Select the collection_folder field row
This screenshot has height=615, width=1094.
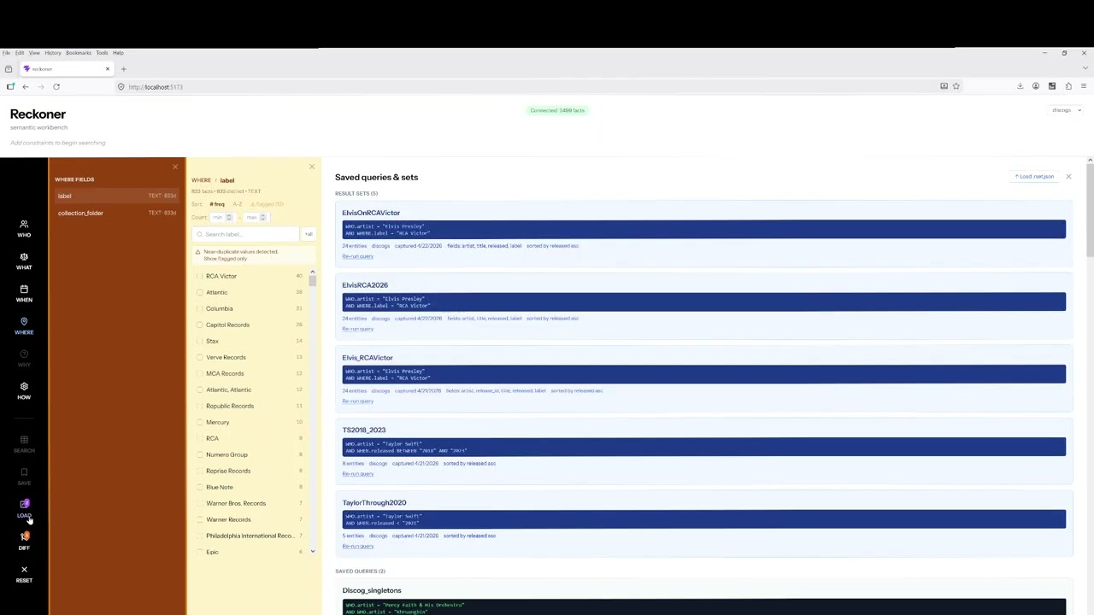click(x=117, y=213)
